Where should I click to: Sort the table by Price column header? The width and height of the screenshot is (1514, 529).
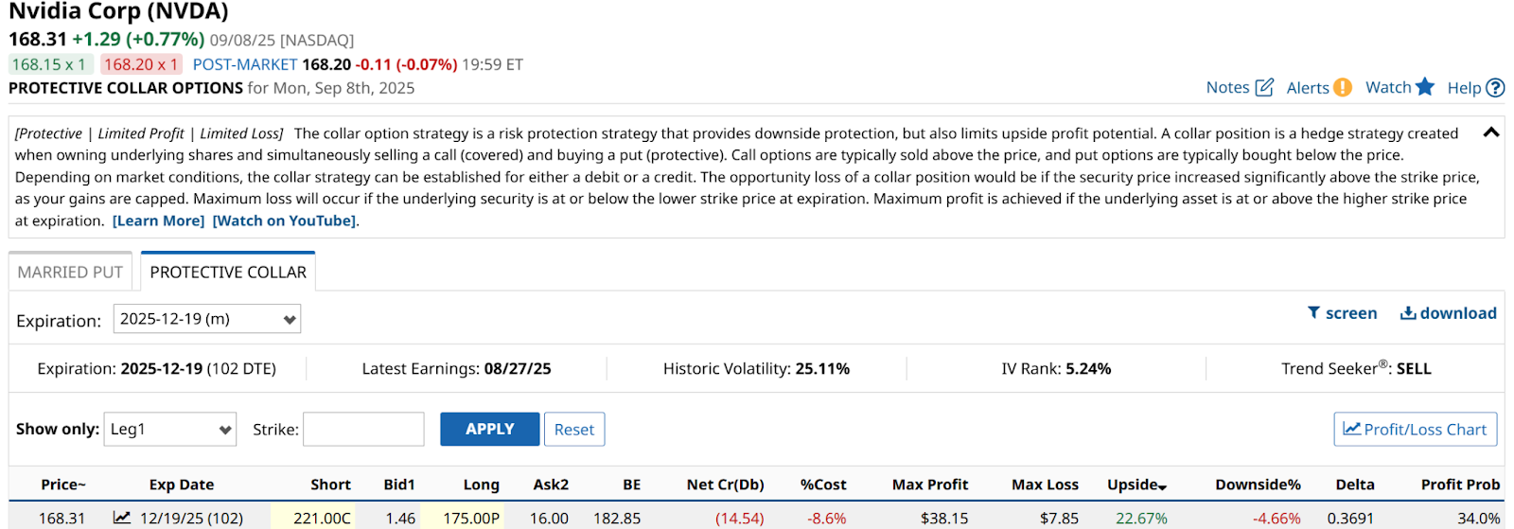[63, 485]
